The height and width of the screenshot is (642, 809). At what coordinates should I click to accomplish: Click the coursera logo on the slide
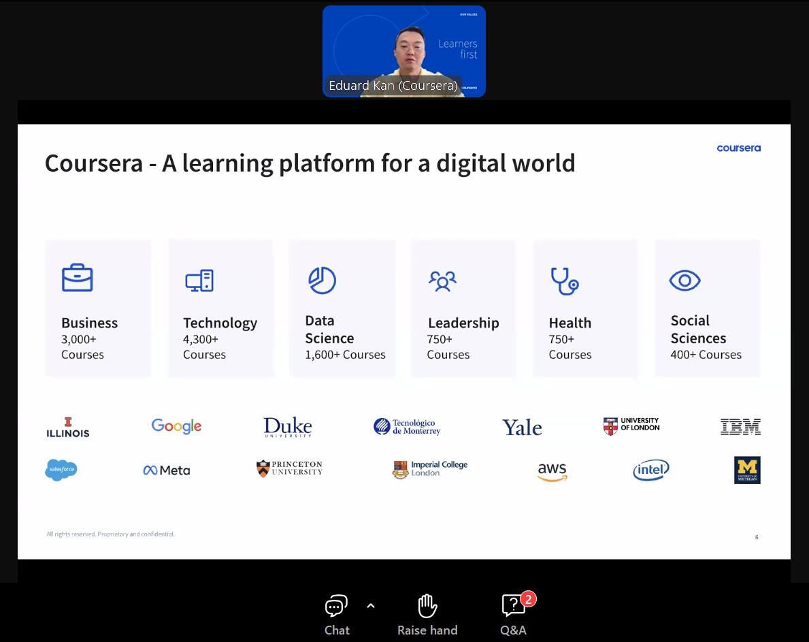coord(738,148)
